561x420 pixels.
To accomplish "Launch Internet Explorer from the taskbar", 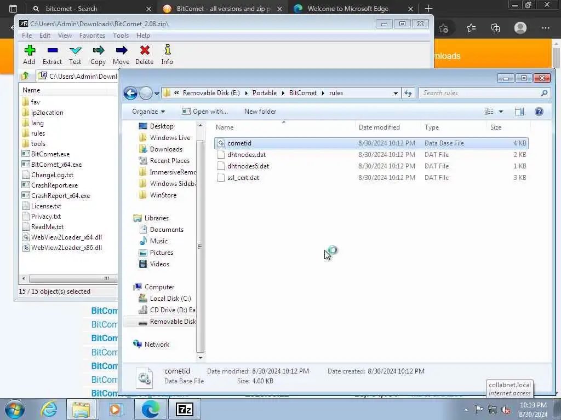I will pyautogui.click(x=49, y=409).
